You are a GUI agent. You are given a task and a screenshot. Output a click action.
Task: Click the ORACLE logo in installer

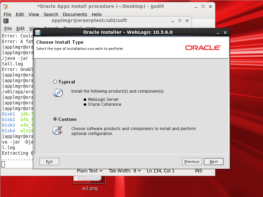[x=203, y=48]
